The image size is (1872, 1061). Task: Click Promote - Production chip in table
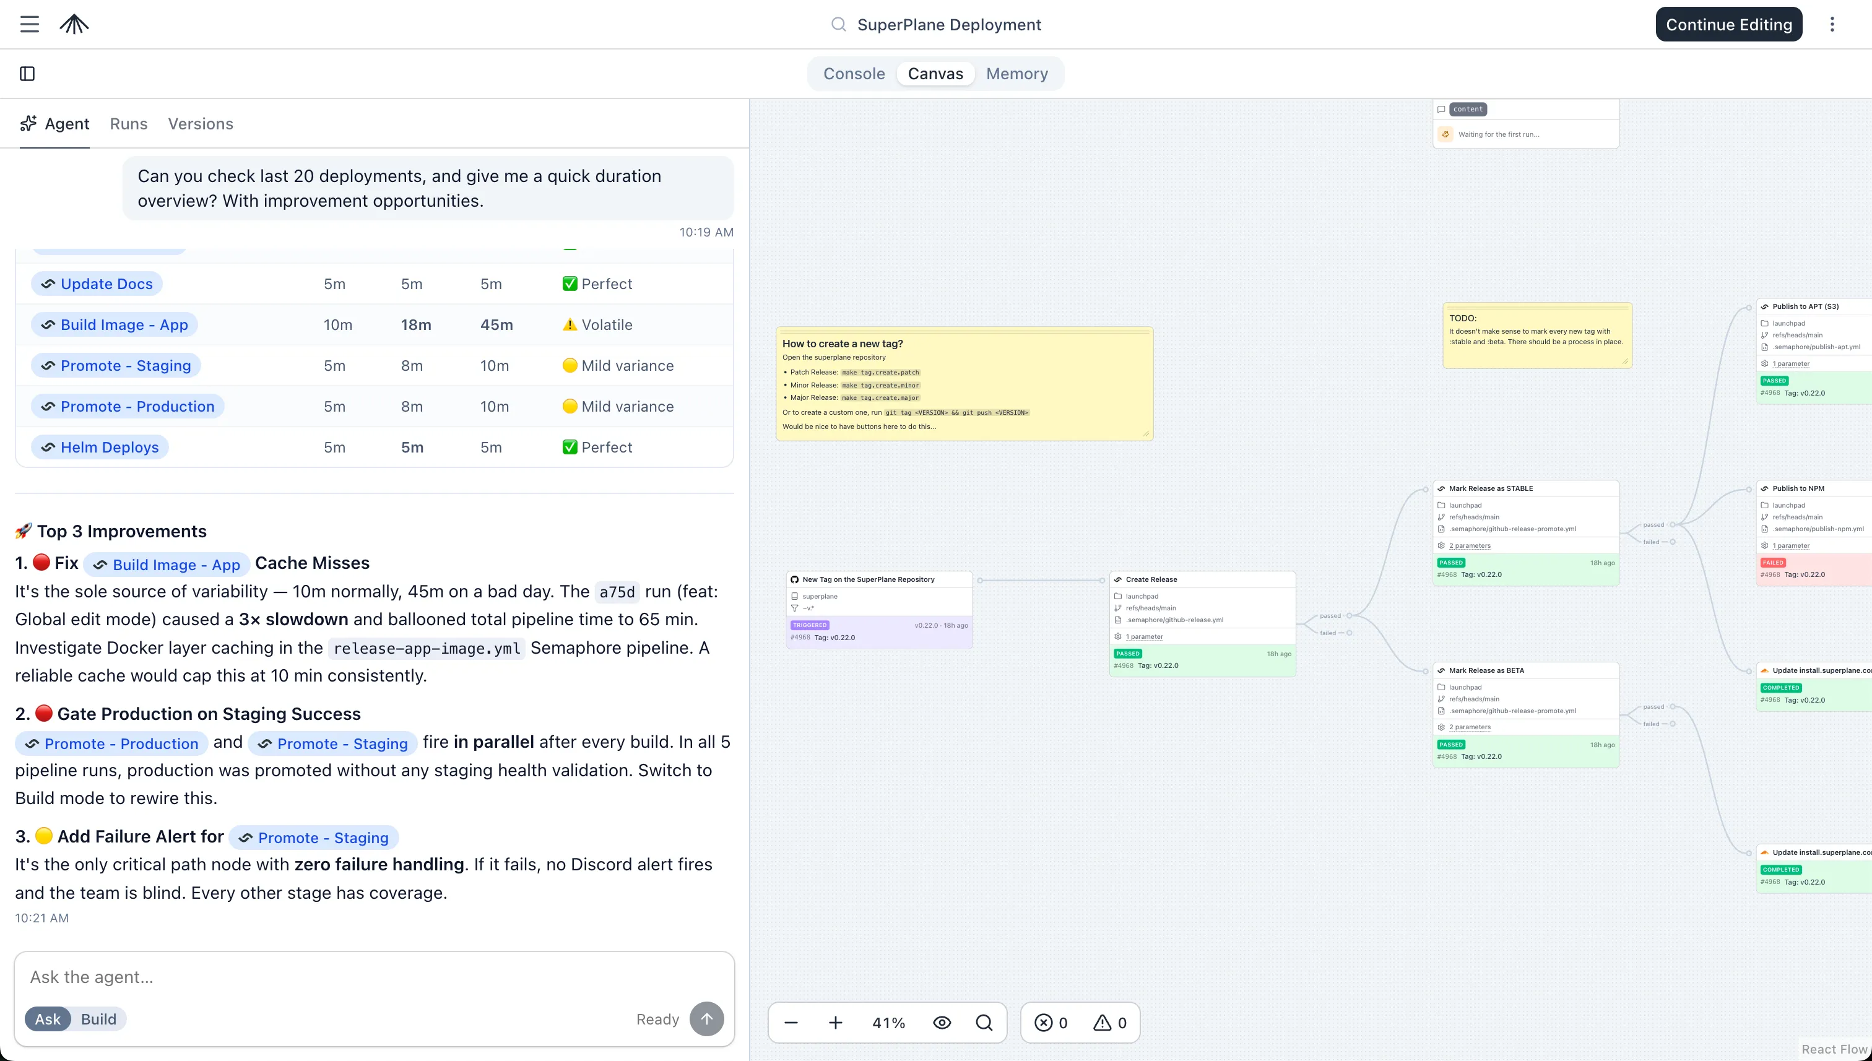pos(128,406)
